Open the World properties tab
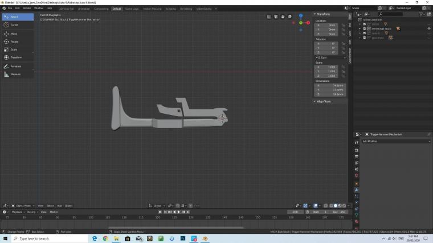433x243 pixels. 357,175
